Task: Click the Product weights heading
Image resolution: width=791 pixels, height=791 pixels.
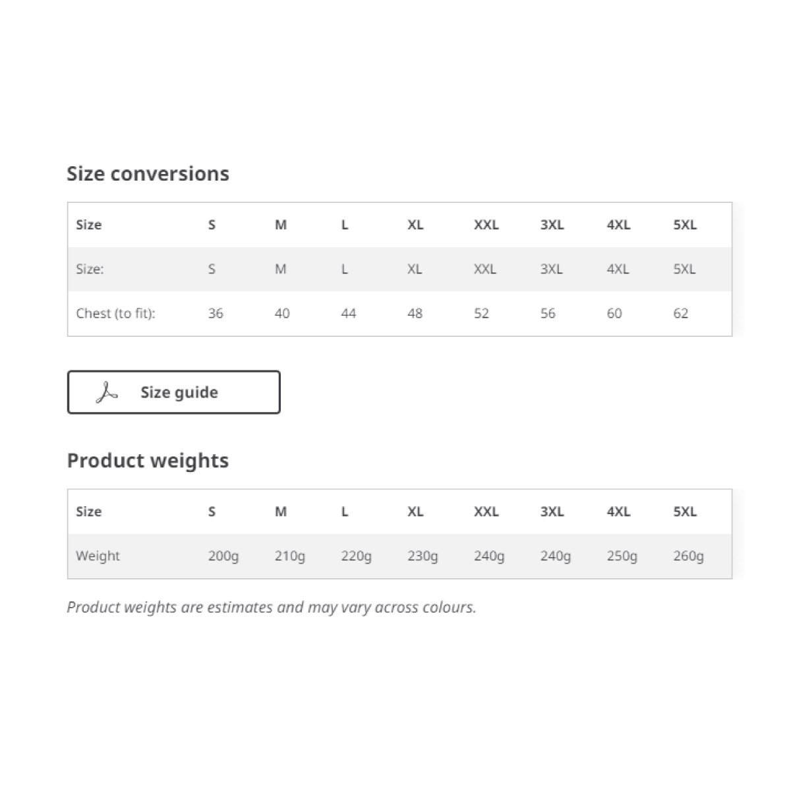Action: pyautogui.click(x=148, y=460)
